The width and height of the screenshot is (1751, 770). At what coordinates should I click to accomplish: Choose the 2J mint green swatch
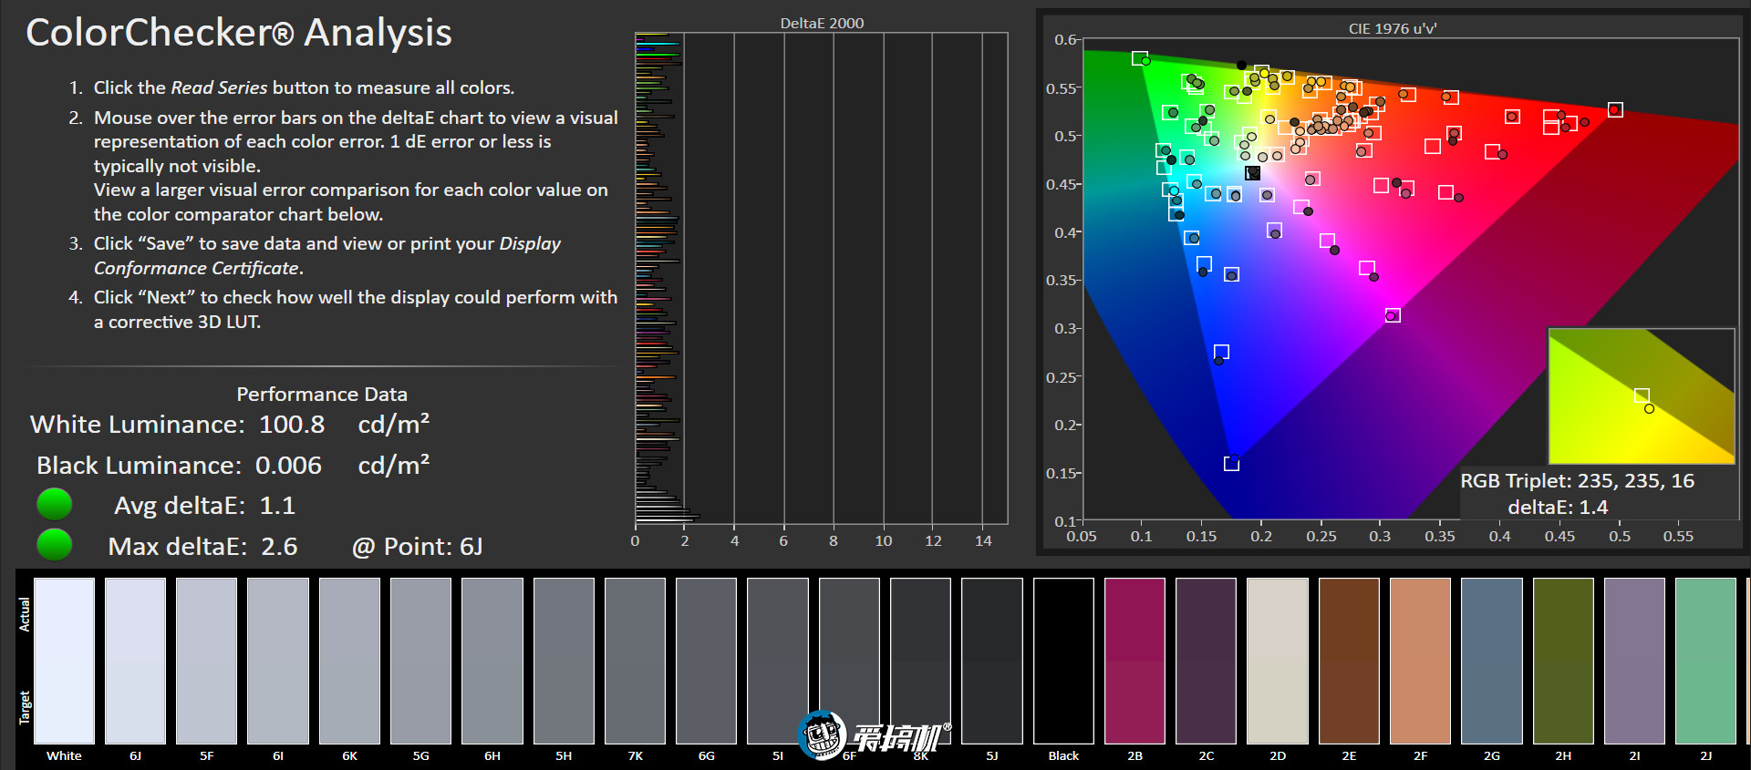tap(1705, 661)
